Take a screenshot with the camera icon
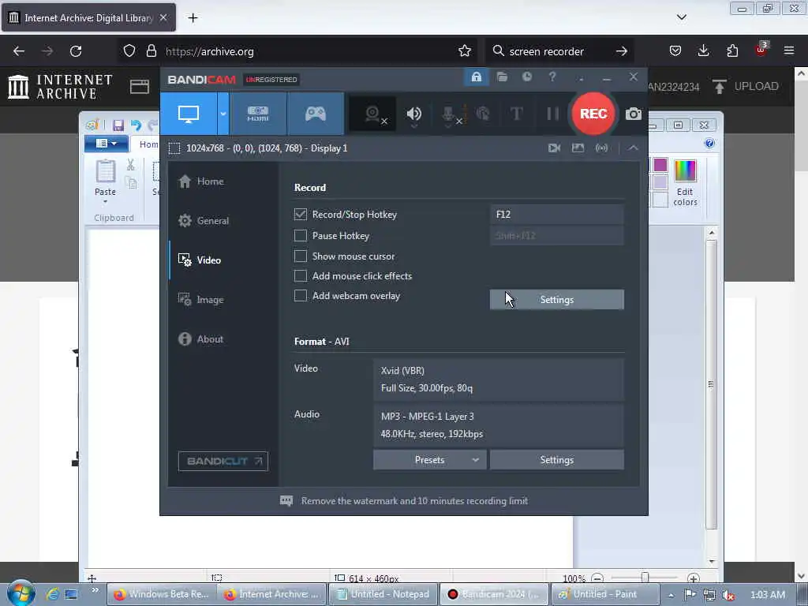 634,114
